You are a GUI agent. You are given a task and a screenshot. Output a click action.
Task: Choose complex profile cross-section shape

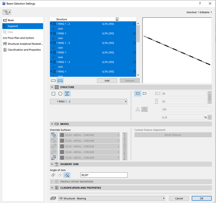coord(67,94)
